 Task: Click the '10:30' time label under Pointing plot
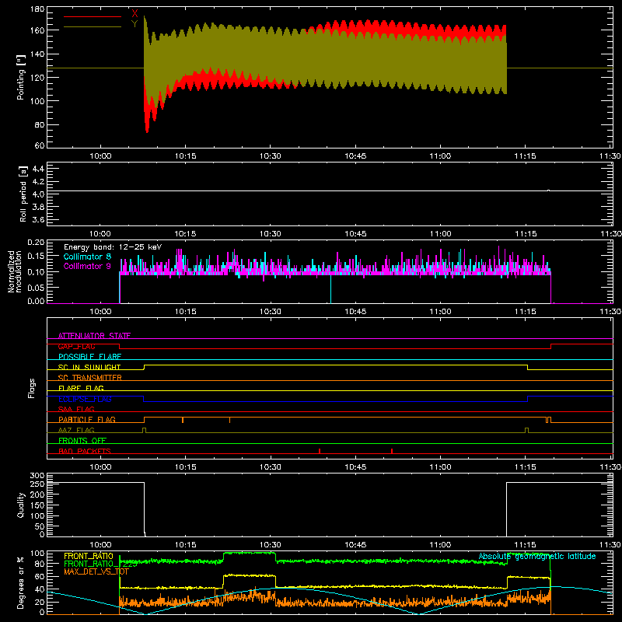coord(270,156)
